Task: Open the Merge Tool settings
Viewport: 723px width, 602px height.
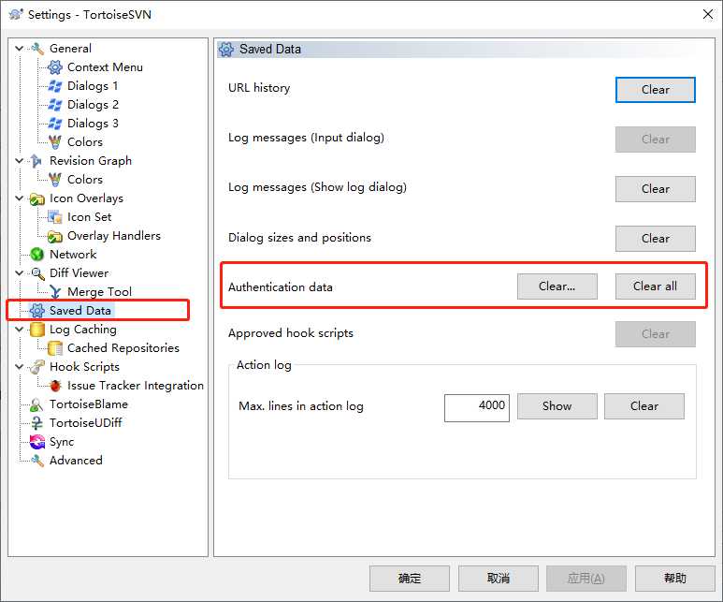Action: (x=99, y=292)
